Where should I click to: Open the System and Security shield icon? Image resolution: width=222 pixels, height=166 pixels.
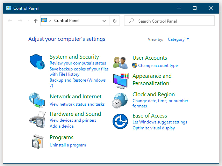coord(37,62)
